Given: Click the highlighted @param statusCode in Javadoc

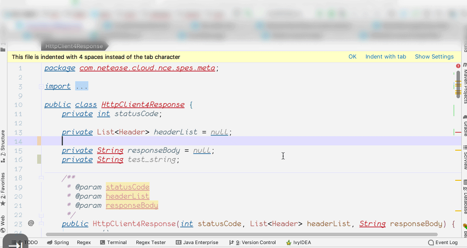Looking at the screenshot, I should [x=128, y=187].
